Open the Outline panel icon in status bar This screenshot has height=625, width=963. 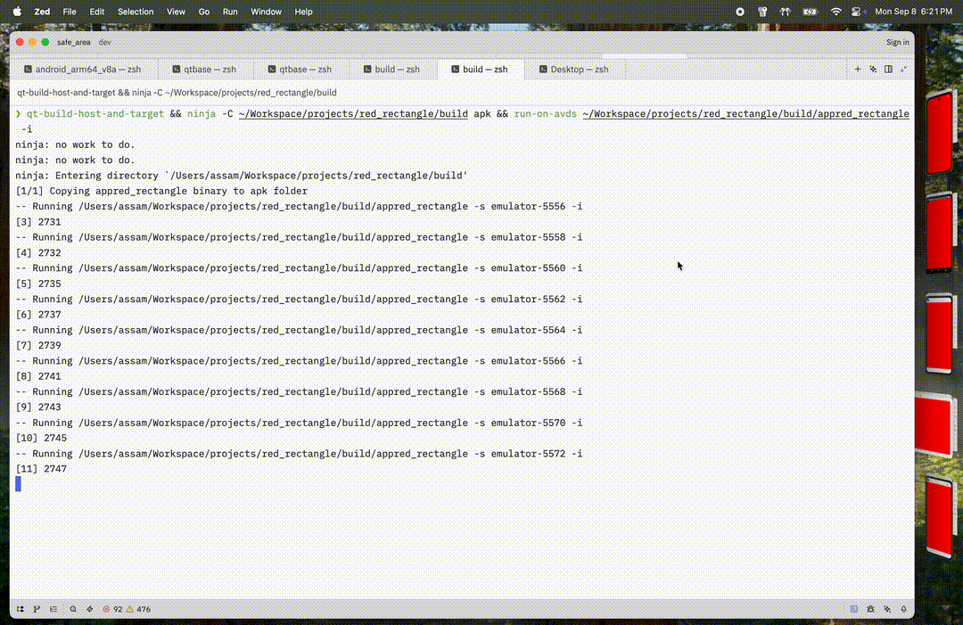click(54, 609)
